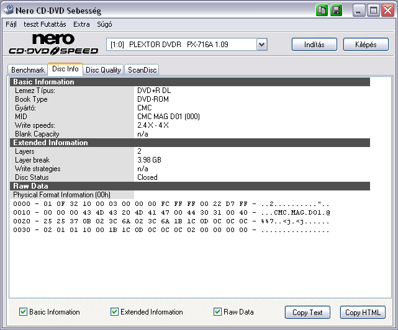This screenshot has height=330, width=398.
Task: Switch to the Benchmark tab
Action: click(28, 69)
